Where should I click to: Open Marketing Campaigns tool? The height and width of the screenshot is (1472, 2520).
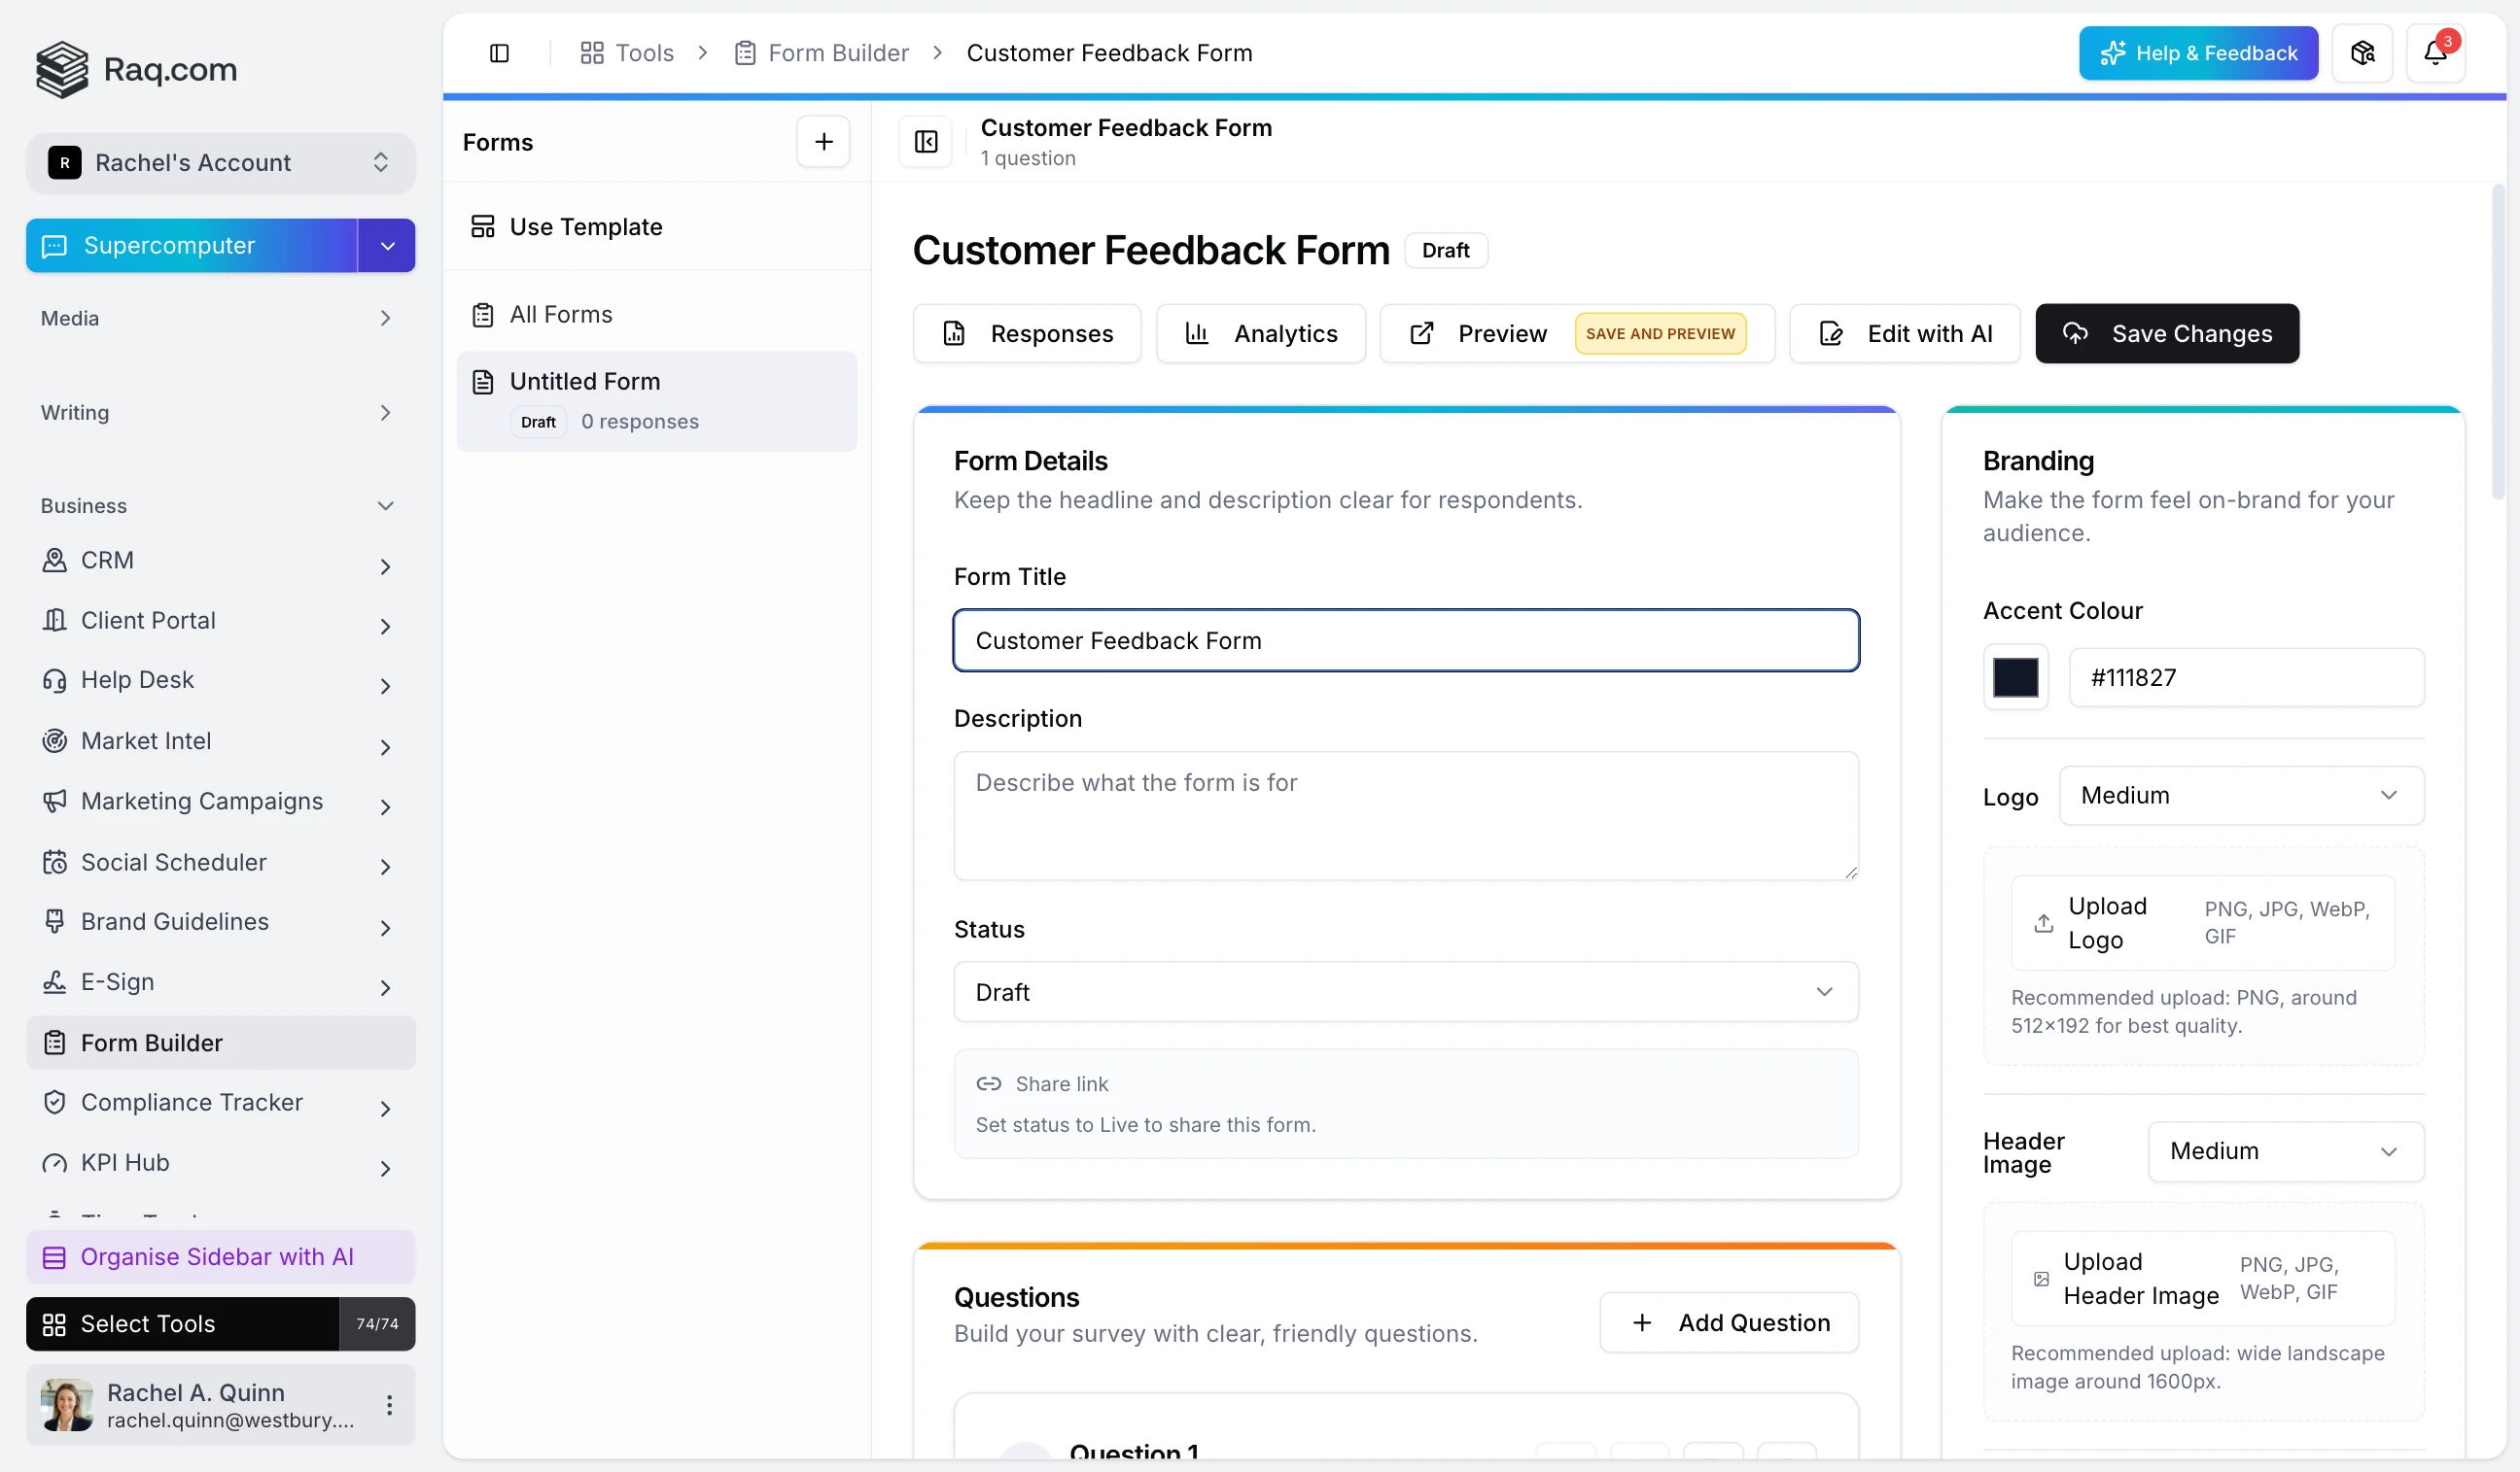[220, 802]
